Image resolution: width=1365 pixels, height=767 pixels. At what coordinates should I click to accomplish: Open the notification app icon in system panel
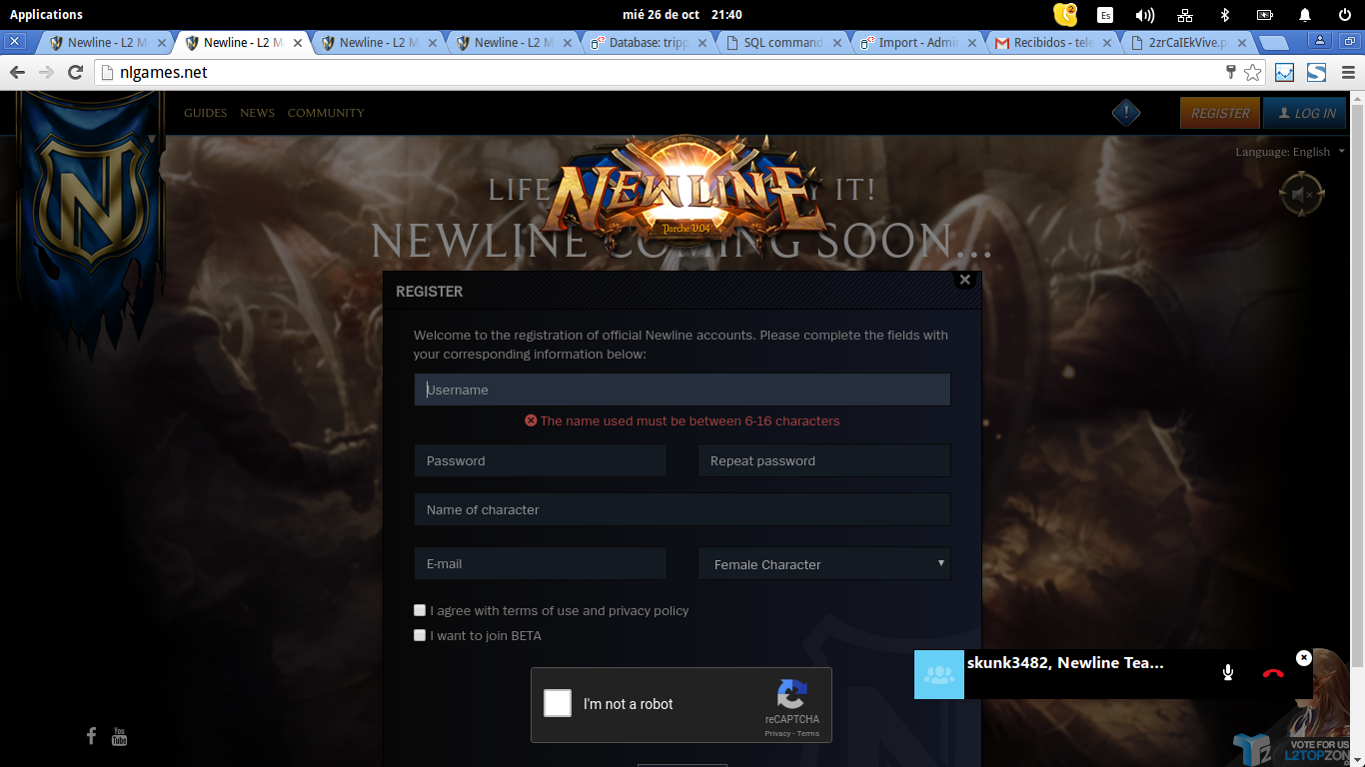(1065, 14)
